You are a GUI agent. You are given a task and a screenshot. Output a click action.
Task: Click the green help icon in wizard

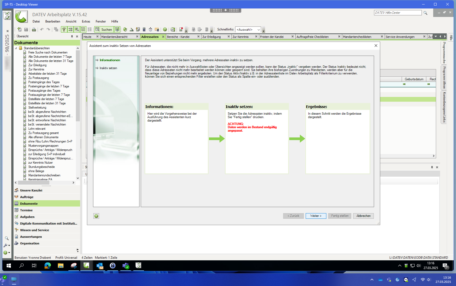point(96,216)
